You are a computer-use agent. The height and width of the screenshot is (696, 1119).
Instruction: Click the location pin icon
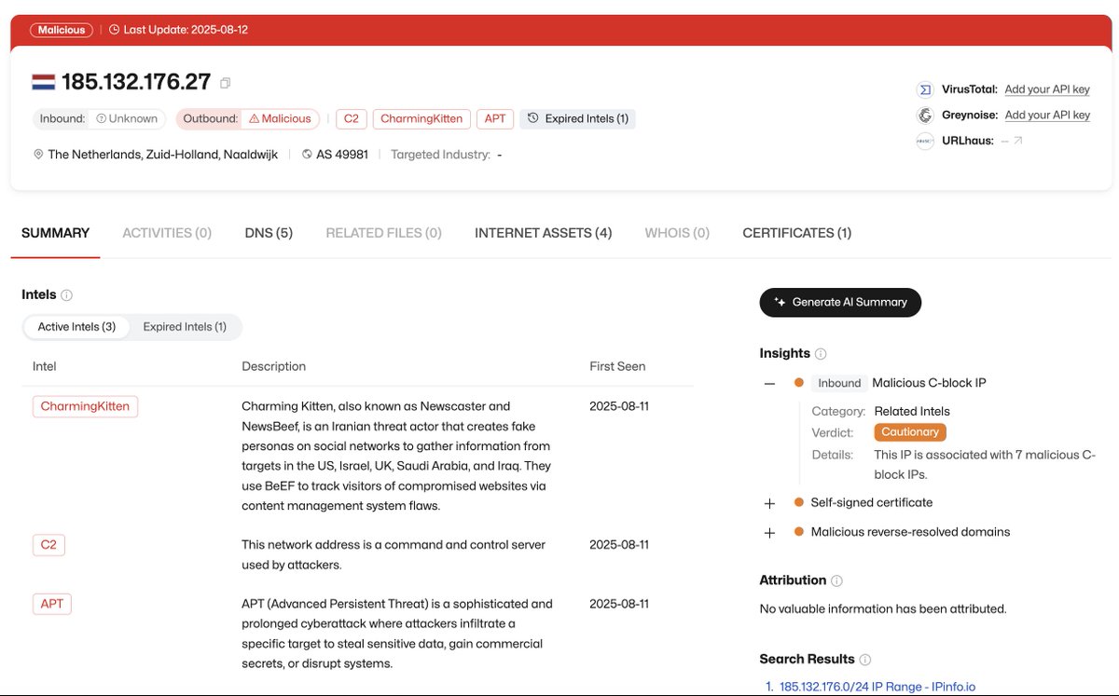click(x=38, y=155)
